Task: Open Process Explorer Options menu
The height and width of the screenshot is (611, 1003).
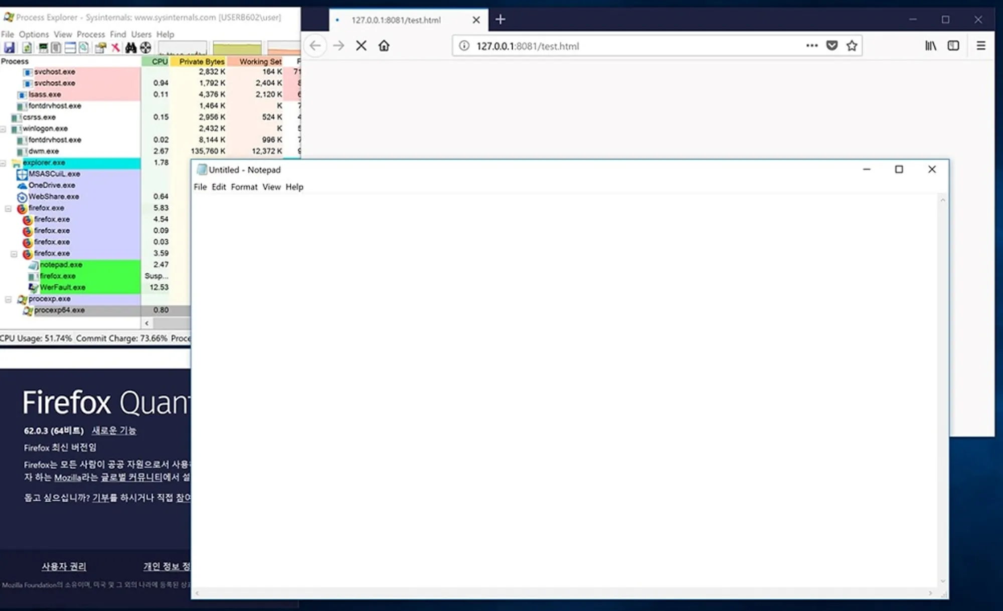Action: click(x=34, y=34)
